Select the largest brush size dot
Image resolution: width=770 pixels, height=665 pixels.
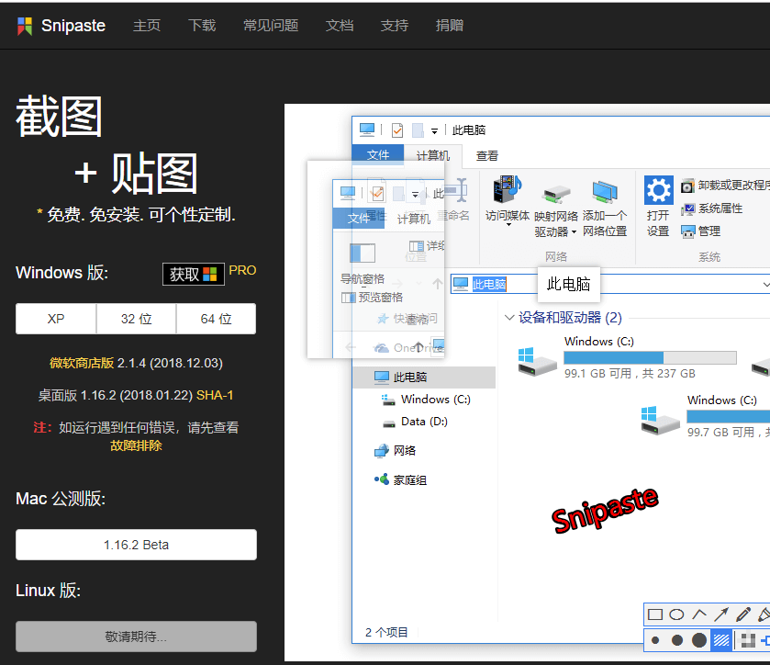pyautogui.click(x=699, y=640)
